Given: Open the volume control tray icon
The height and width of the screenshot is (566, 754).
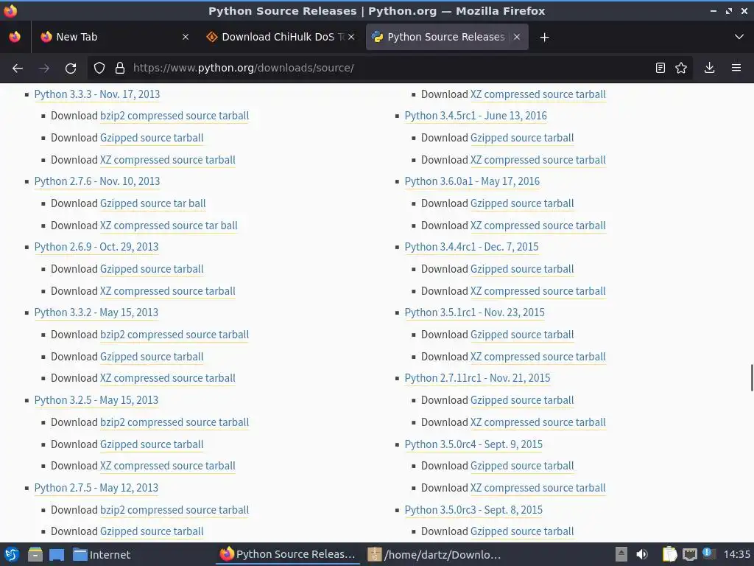Looking at the screenshot, I should click(642, 554).
